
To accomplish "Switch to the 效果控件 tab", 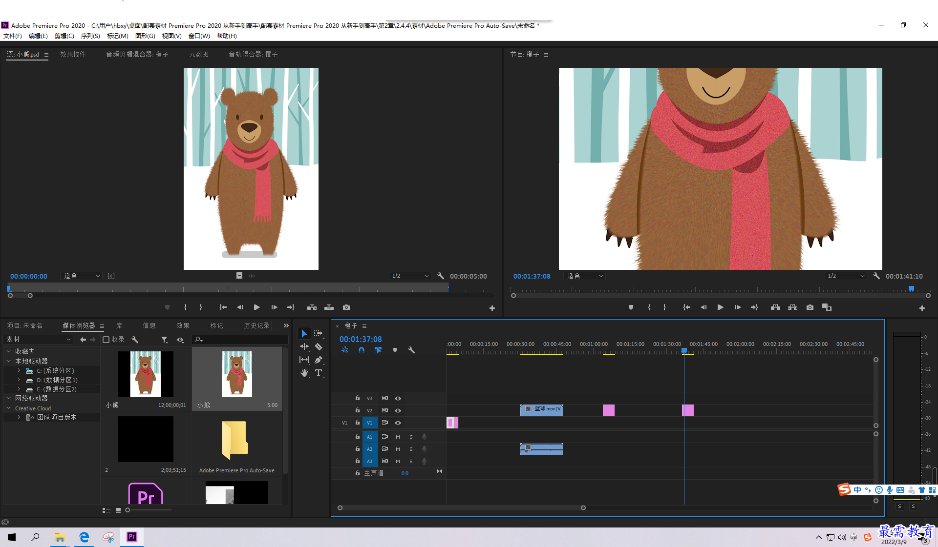I will pos(73,54).
